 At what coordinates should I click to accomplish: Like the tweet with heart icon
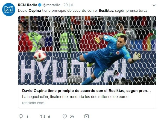pos(65,116)
